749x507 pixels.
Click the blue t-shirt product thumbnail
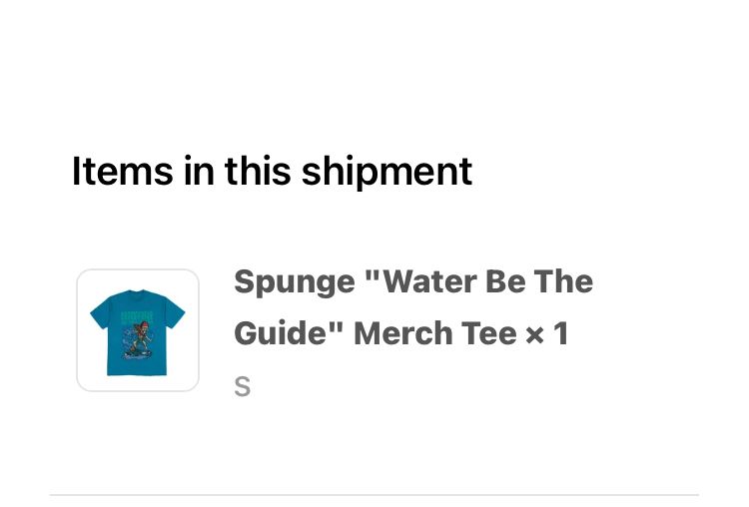(138, 330)
